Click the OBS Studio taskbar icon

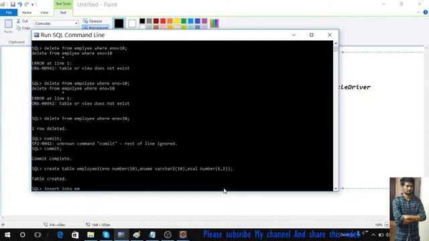click(168, 234)
